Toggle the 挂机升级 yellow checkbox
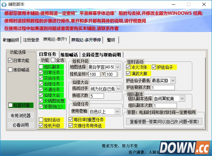 pyautogui.click(x=41, y=126)
